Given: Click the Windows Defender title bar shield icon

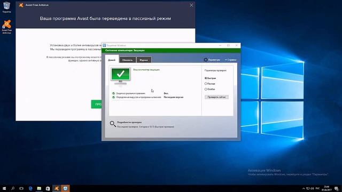Looking at the screenshot, I should click(x=104, y=45).
